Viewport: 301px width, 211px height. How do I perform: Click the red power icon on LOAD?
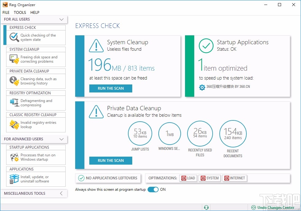pos(184,178)
